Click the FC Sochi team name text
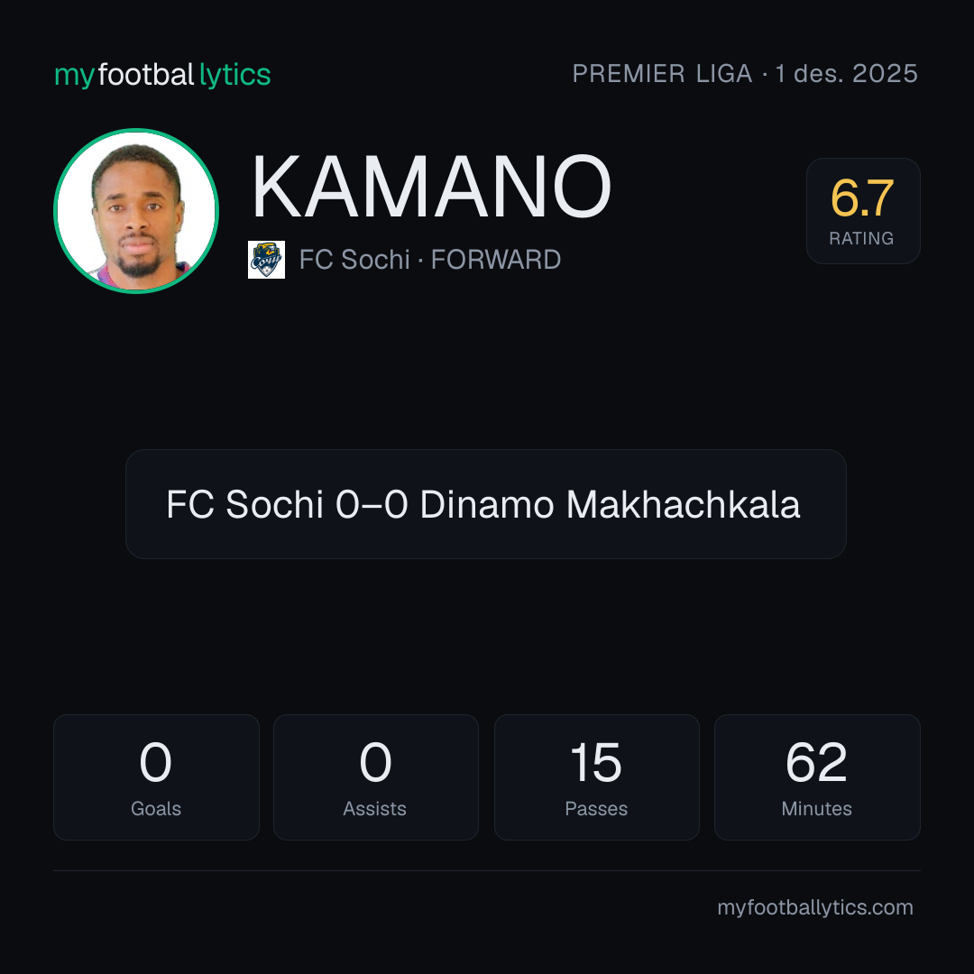This screenshot has height=974, width=974. pyautogui.click(x=354, y=260)
